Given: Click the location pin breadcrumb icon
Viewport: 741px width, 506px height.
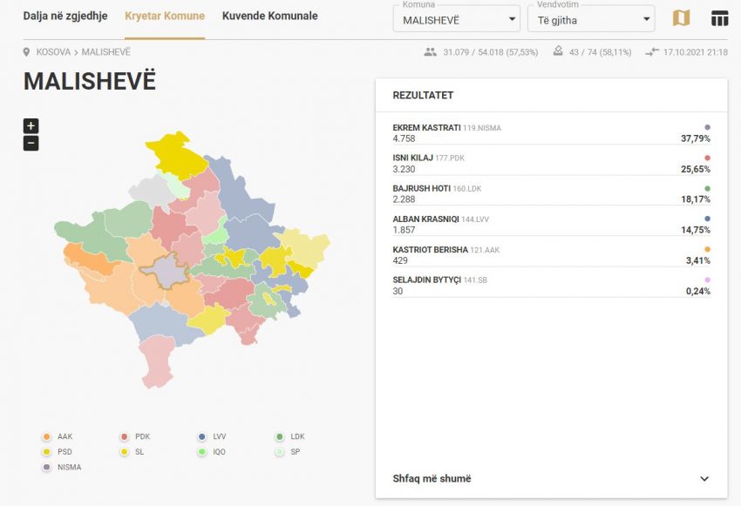Looking at the screenshot, I should 27,52.
